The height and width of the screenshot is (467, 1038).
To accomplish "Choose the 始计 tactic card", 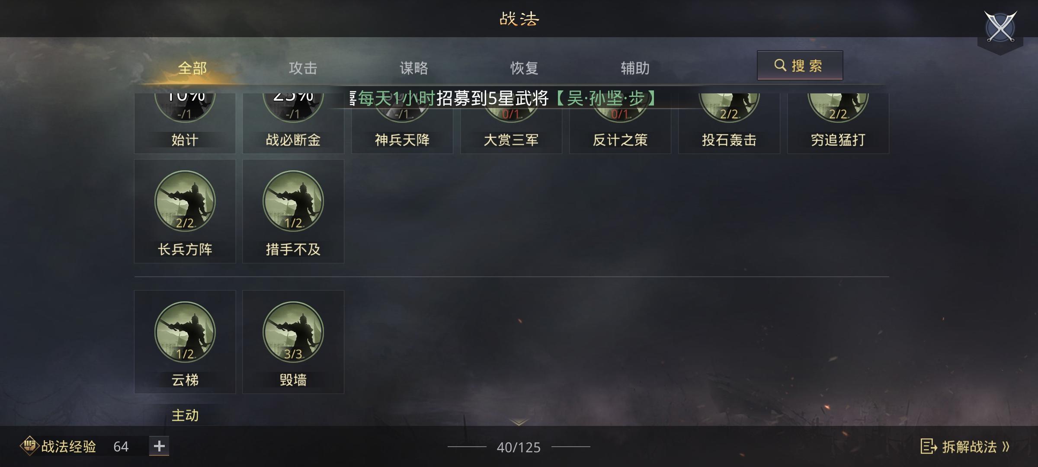I will point(185,123).
